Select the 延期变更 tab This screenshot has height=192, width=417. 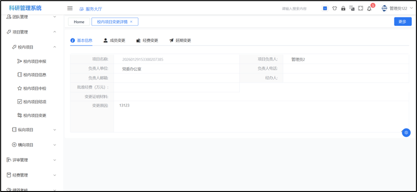tap(180, 40)
